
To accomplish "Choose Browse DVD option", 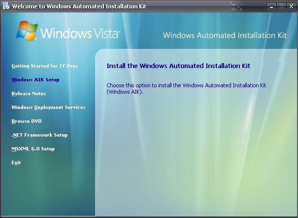I will point(27,121).
